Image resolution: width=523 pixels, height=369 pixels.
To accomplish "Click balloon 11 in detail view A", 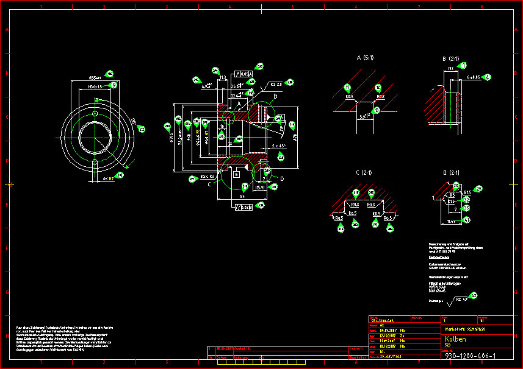I will click(x=348, y=87).
